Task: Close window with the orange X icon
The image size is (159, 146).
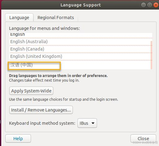Action: (156, 5)
